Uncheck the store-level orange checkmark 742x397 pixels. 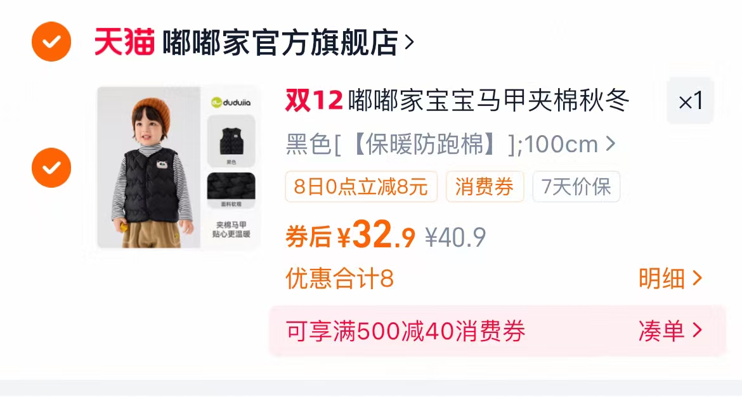[x=51, y=42]
